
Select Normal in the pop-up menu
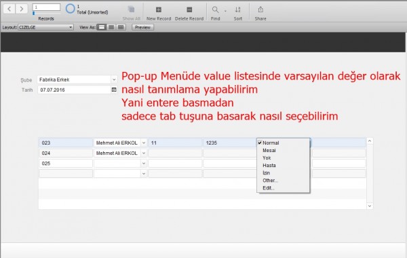283,143
